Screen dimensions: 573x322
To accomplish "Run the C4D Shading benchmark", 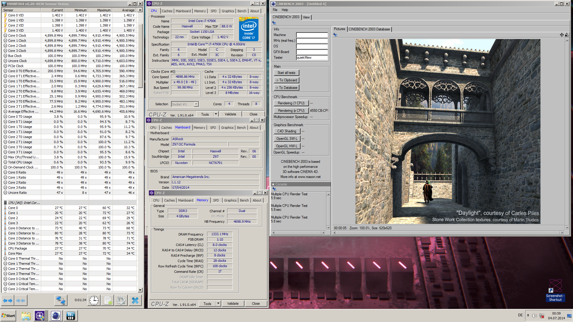I will coord(286,131).
